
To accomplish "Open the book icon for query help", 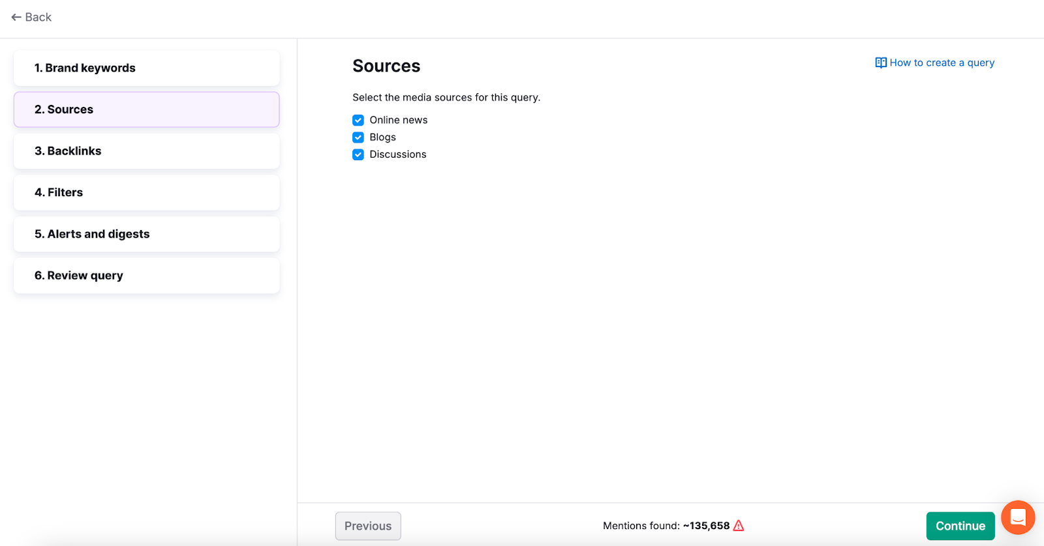I will point(880,63).
